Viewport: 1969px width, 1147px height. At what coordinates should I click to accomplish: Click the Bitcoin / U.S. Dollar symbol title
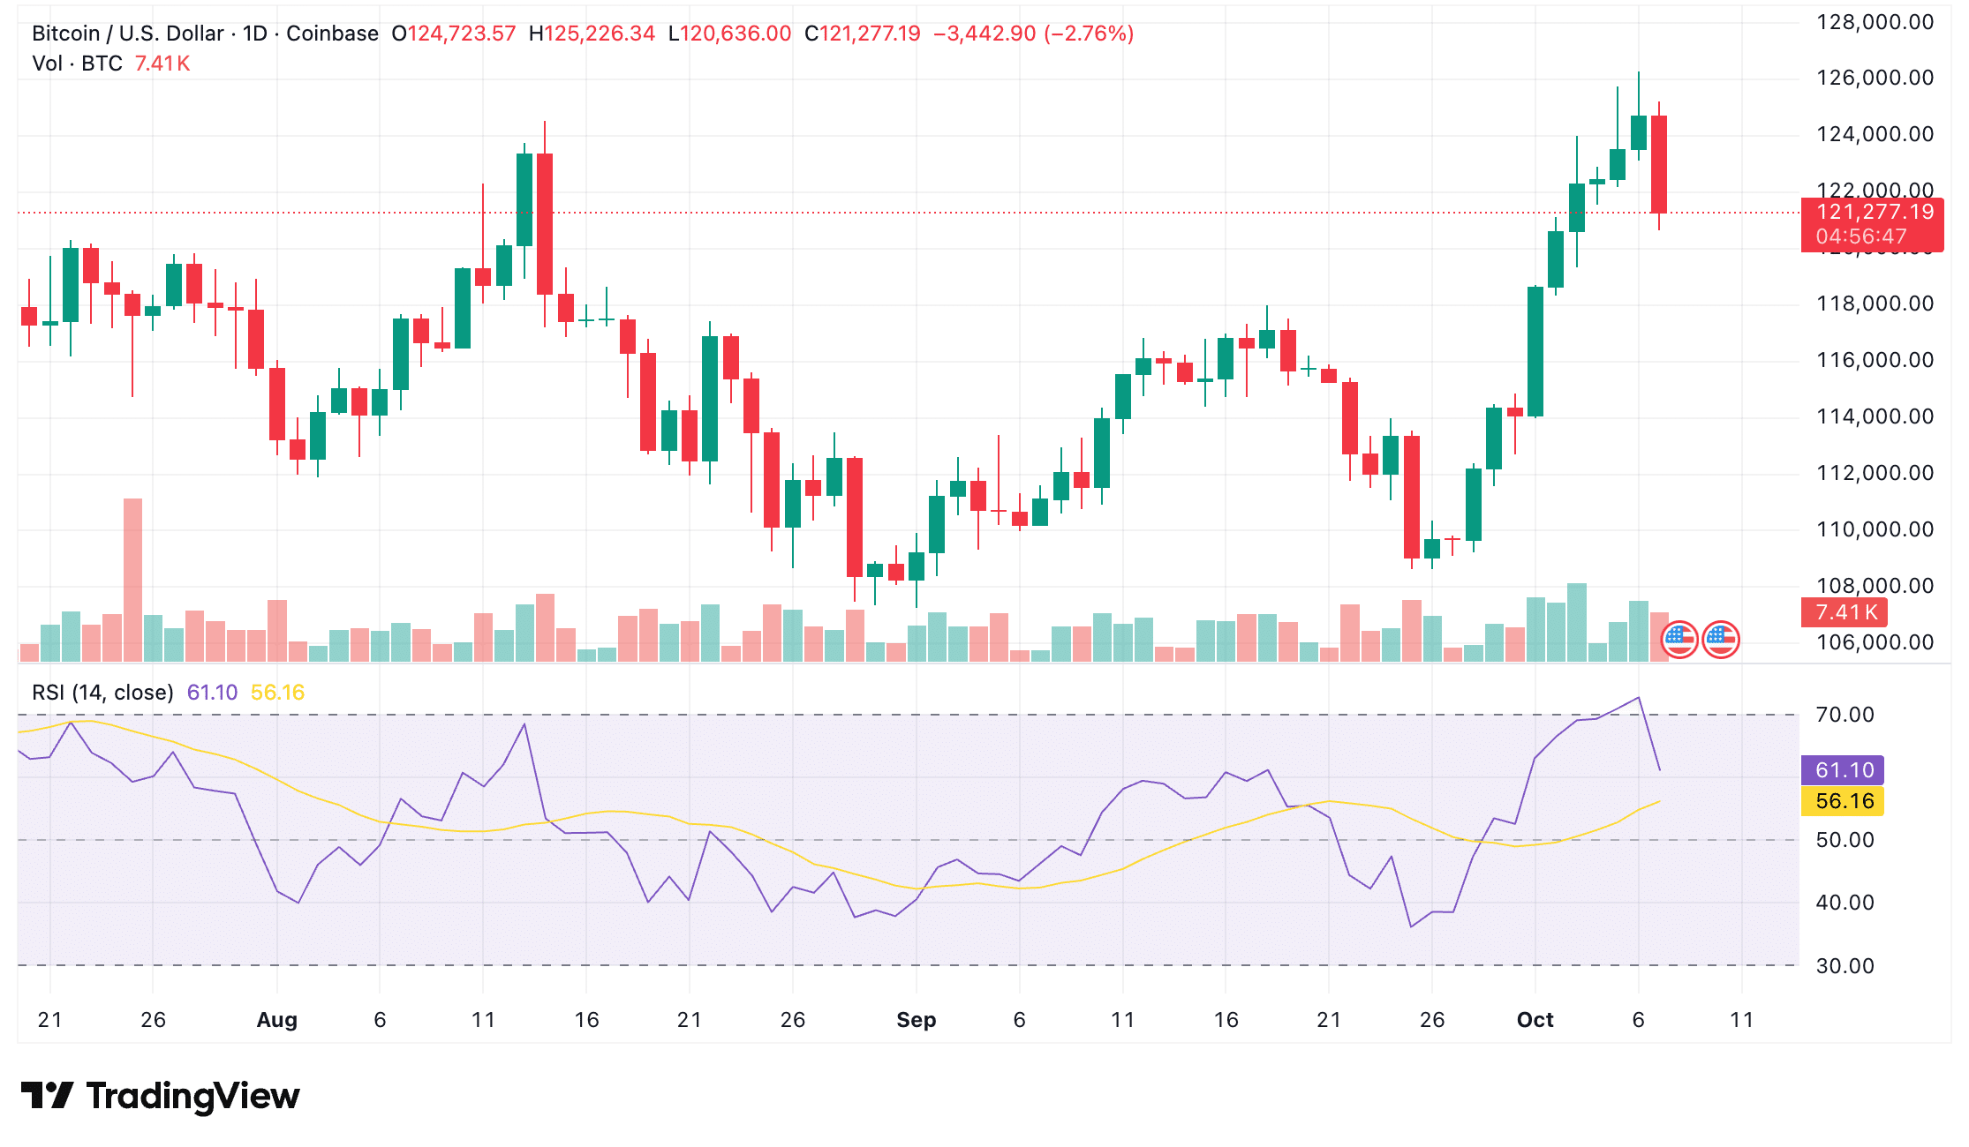pos(127,34)
